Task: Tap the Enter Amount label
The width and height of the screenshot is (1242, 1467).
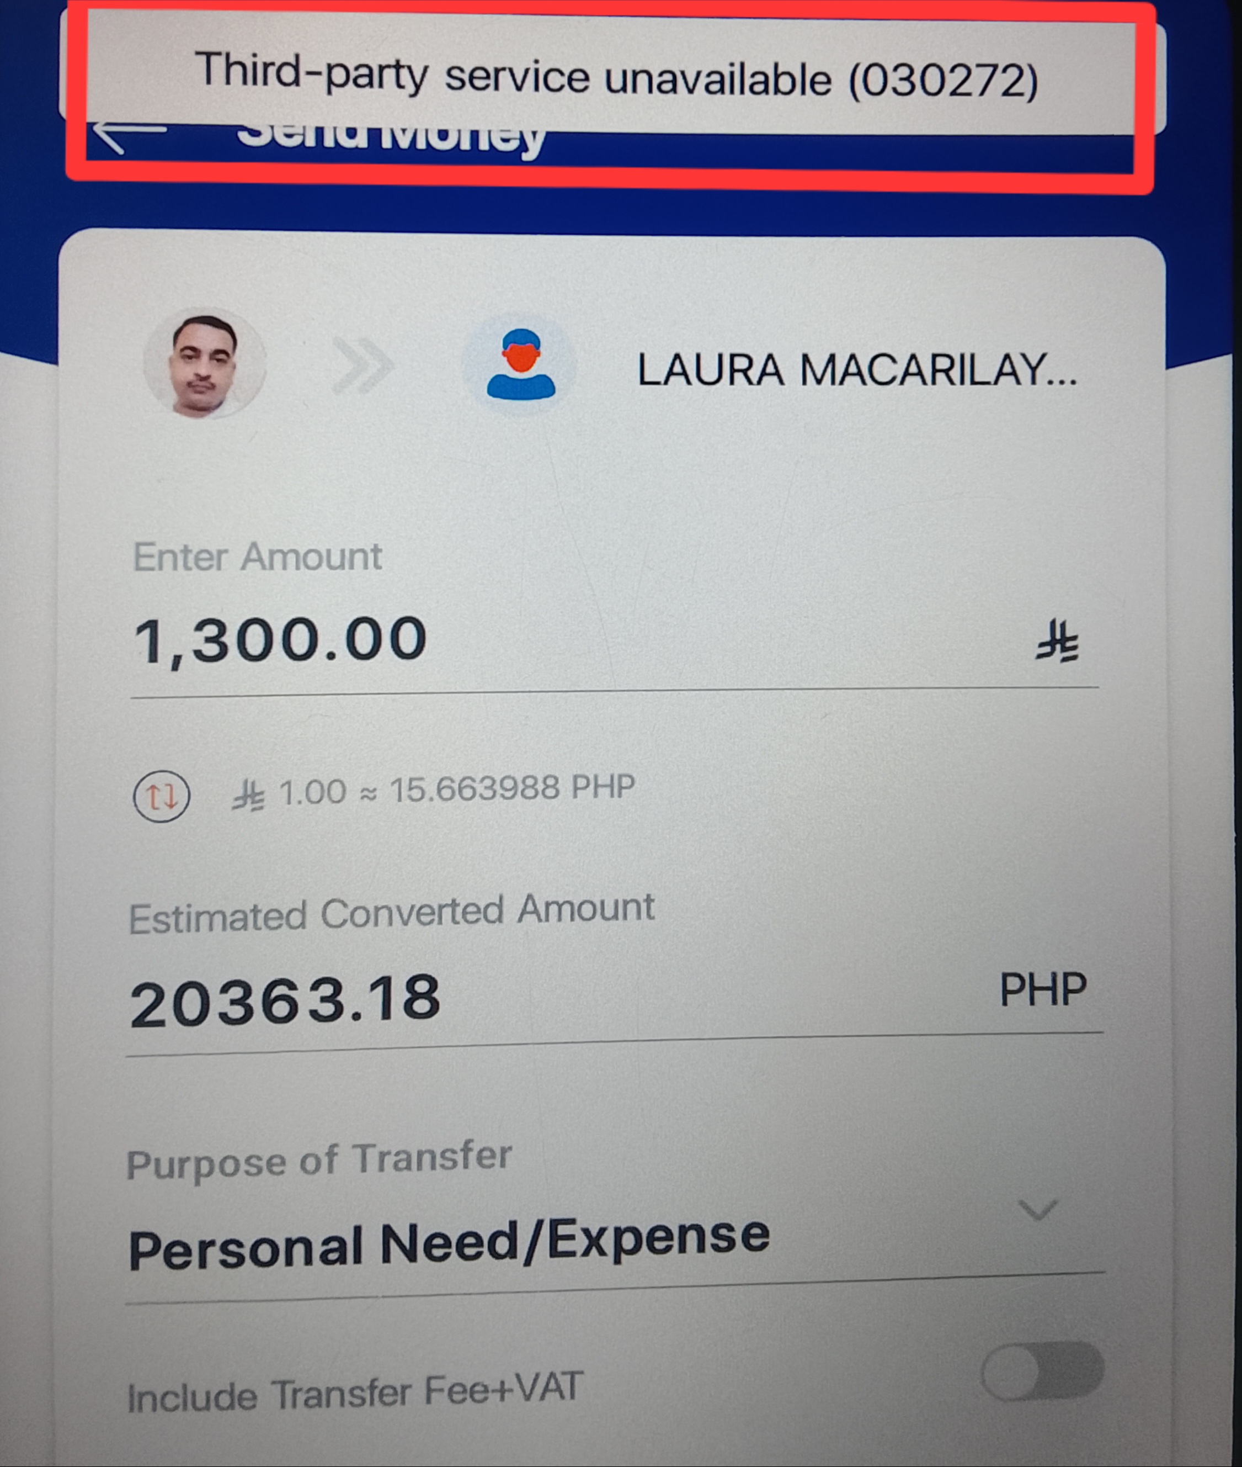Action: tap(257, 557)
